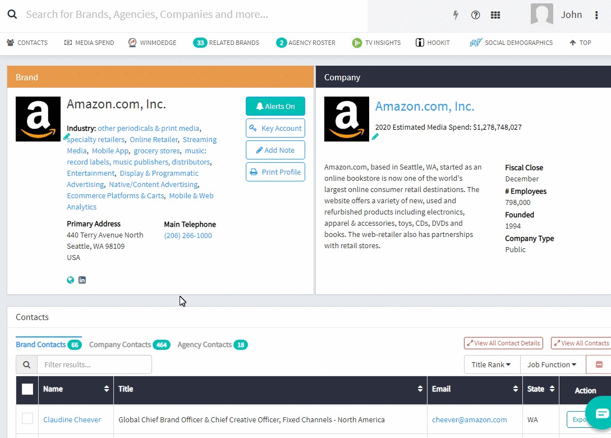
Task: Click the Online Retailer industry link
Action: coord(154,140)
